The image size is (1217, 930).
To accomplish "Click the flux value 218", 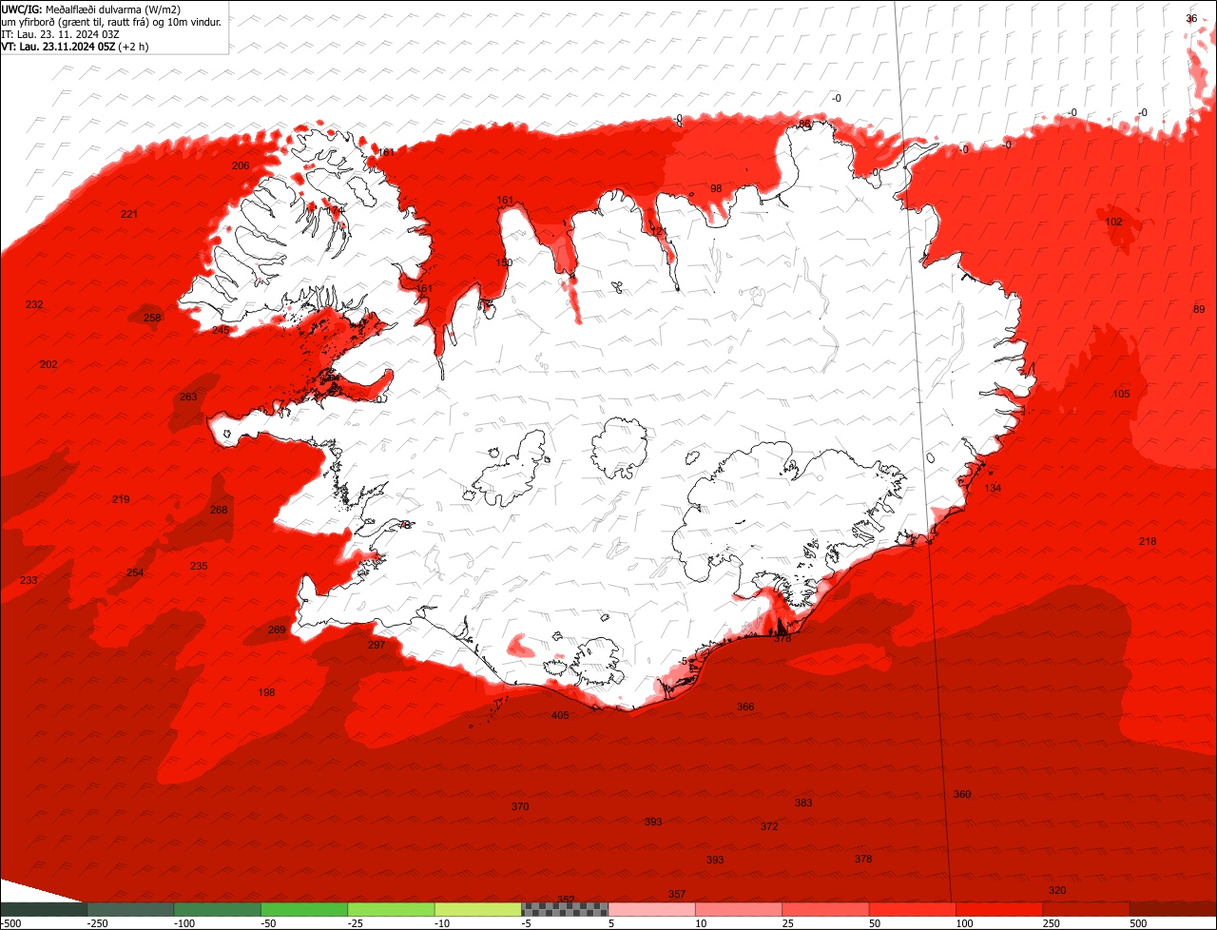I will [1148, 541].
